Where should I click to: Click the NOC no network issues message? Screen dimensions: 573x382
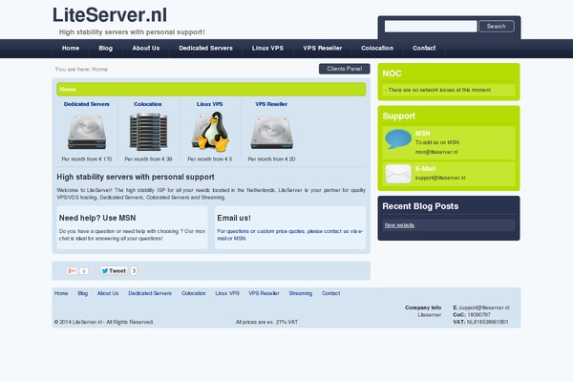(x=438, y=90)
